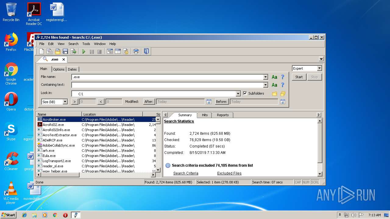Screen dimensions: 390x219
Task: Click the Start search button
Action: 299,77
